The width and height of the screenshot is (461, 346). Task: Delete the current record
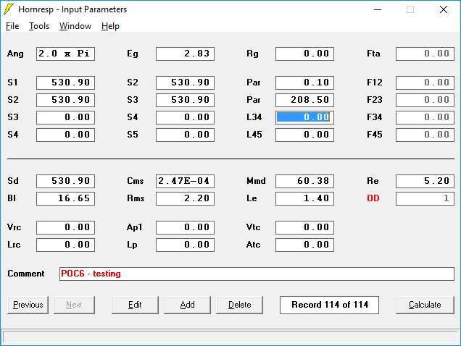click(x=239, y=305)
